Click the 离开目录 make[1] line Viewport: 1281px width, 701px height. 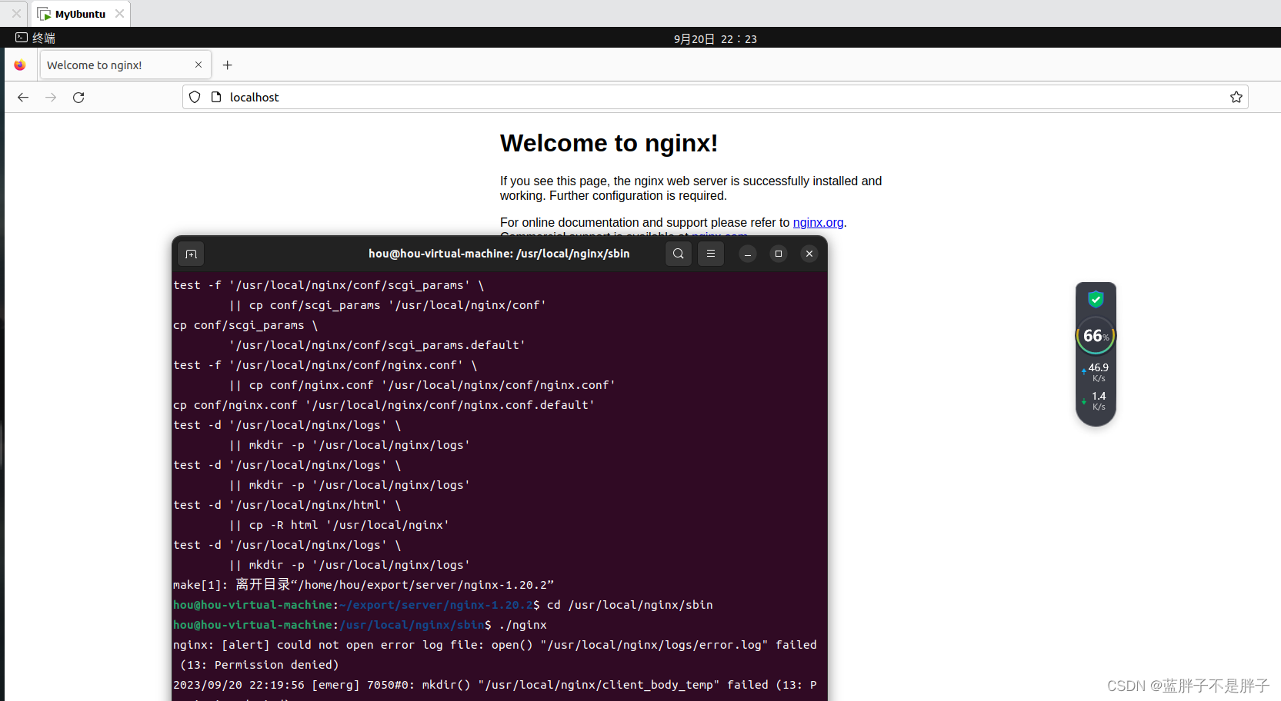pos(363,585)
